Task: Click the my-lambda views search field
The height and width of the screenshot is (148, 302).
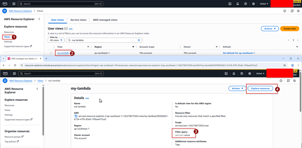Action: 104,40
